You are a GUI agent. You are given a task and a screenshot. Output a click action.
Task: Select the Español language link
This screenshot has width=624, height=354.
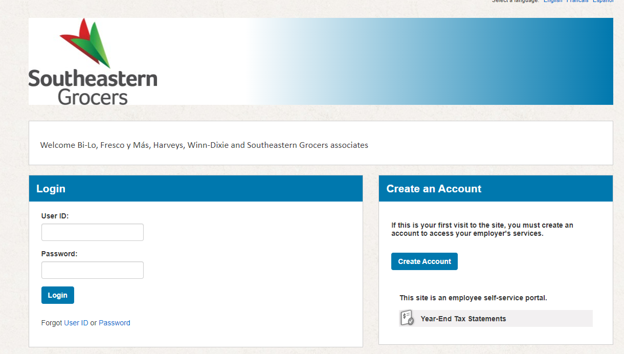pos(603,2)
